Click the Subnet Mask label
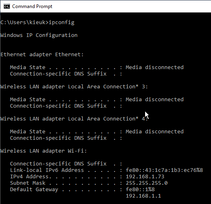 [x=28, y=183]
